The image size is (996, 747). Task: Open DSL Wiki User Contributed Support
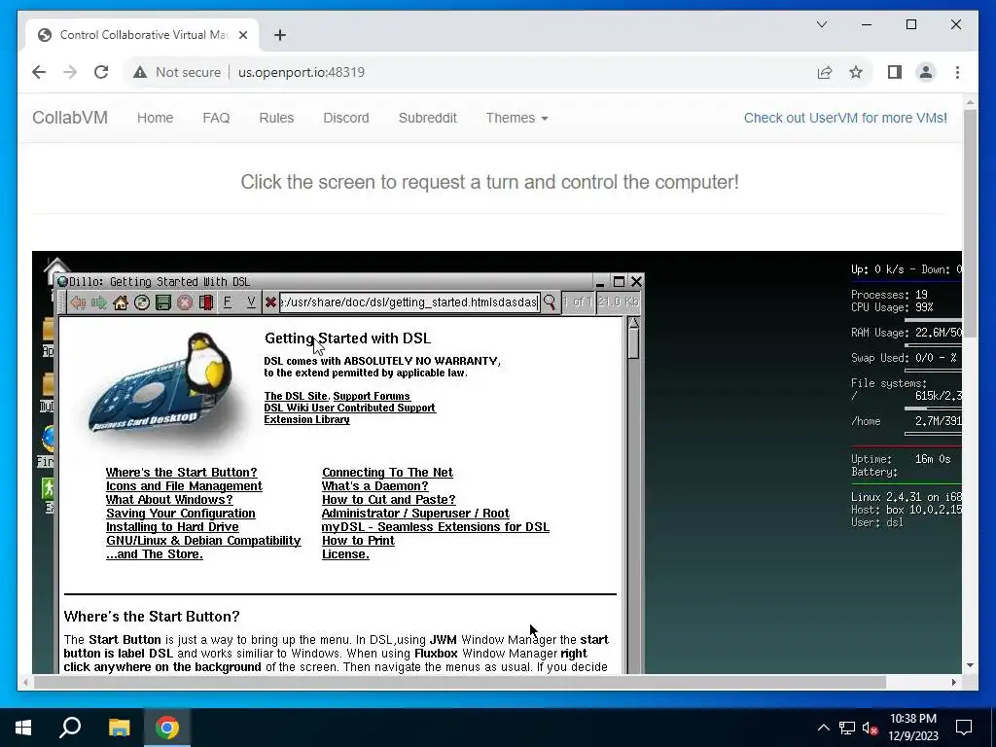click(x=350, y=408)
